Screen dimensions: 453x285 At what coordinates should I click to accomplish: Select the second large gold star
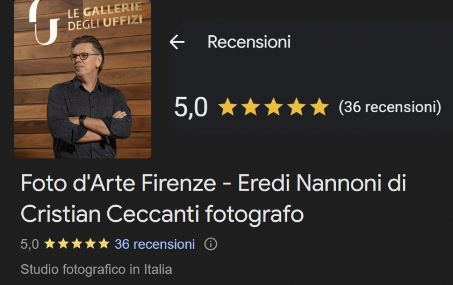pyautogui.click(x=251, y=107)
